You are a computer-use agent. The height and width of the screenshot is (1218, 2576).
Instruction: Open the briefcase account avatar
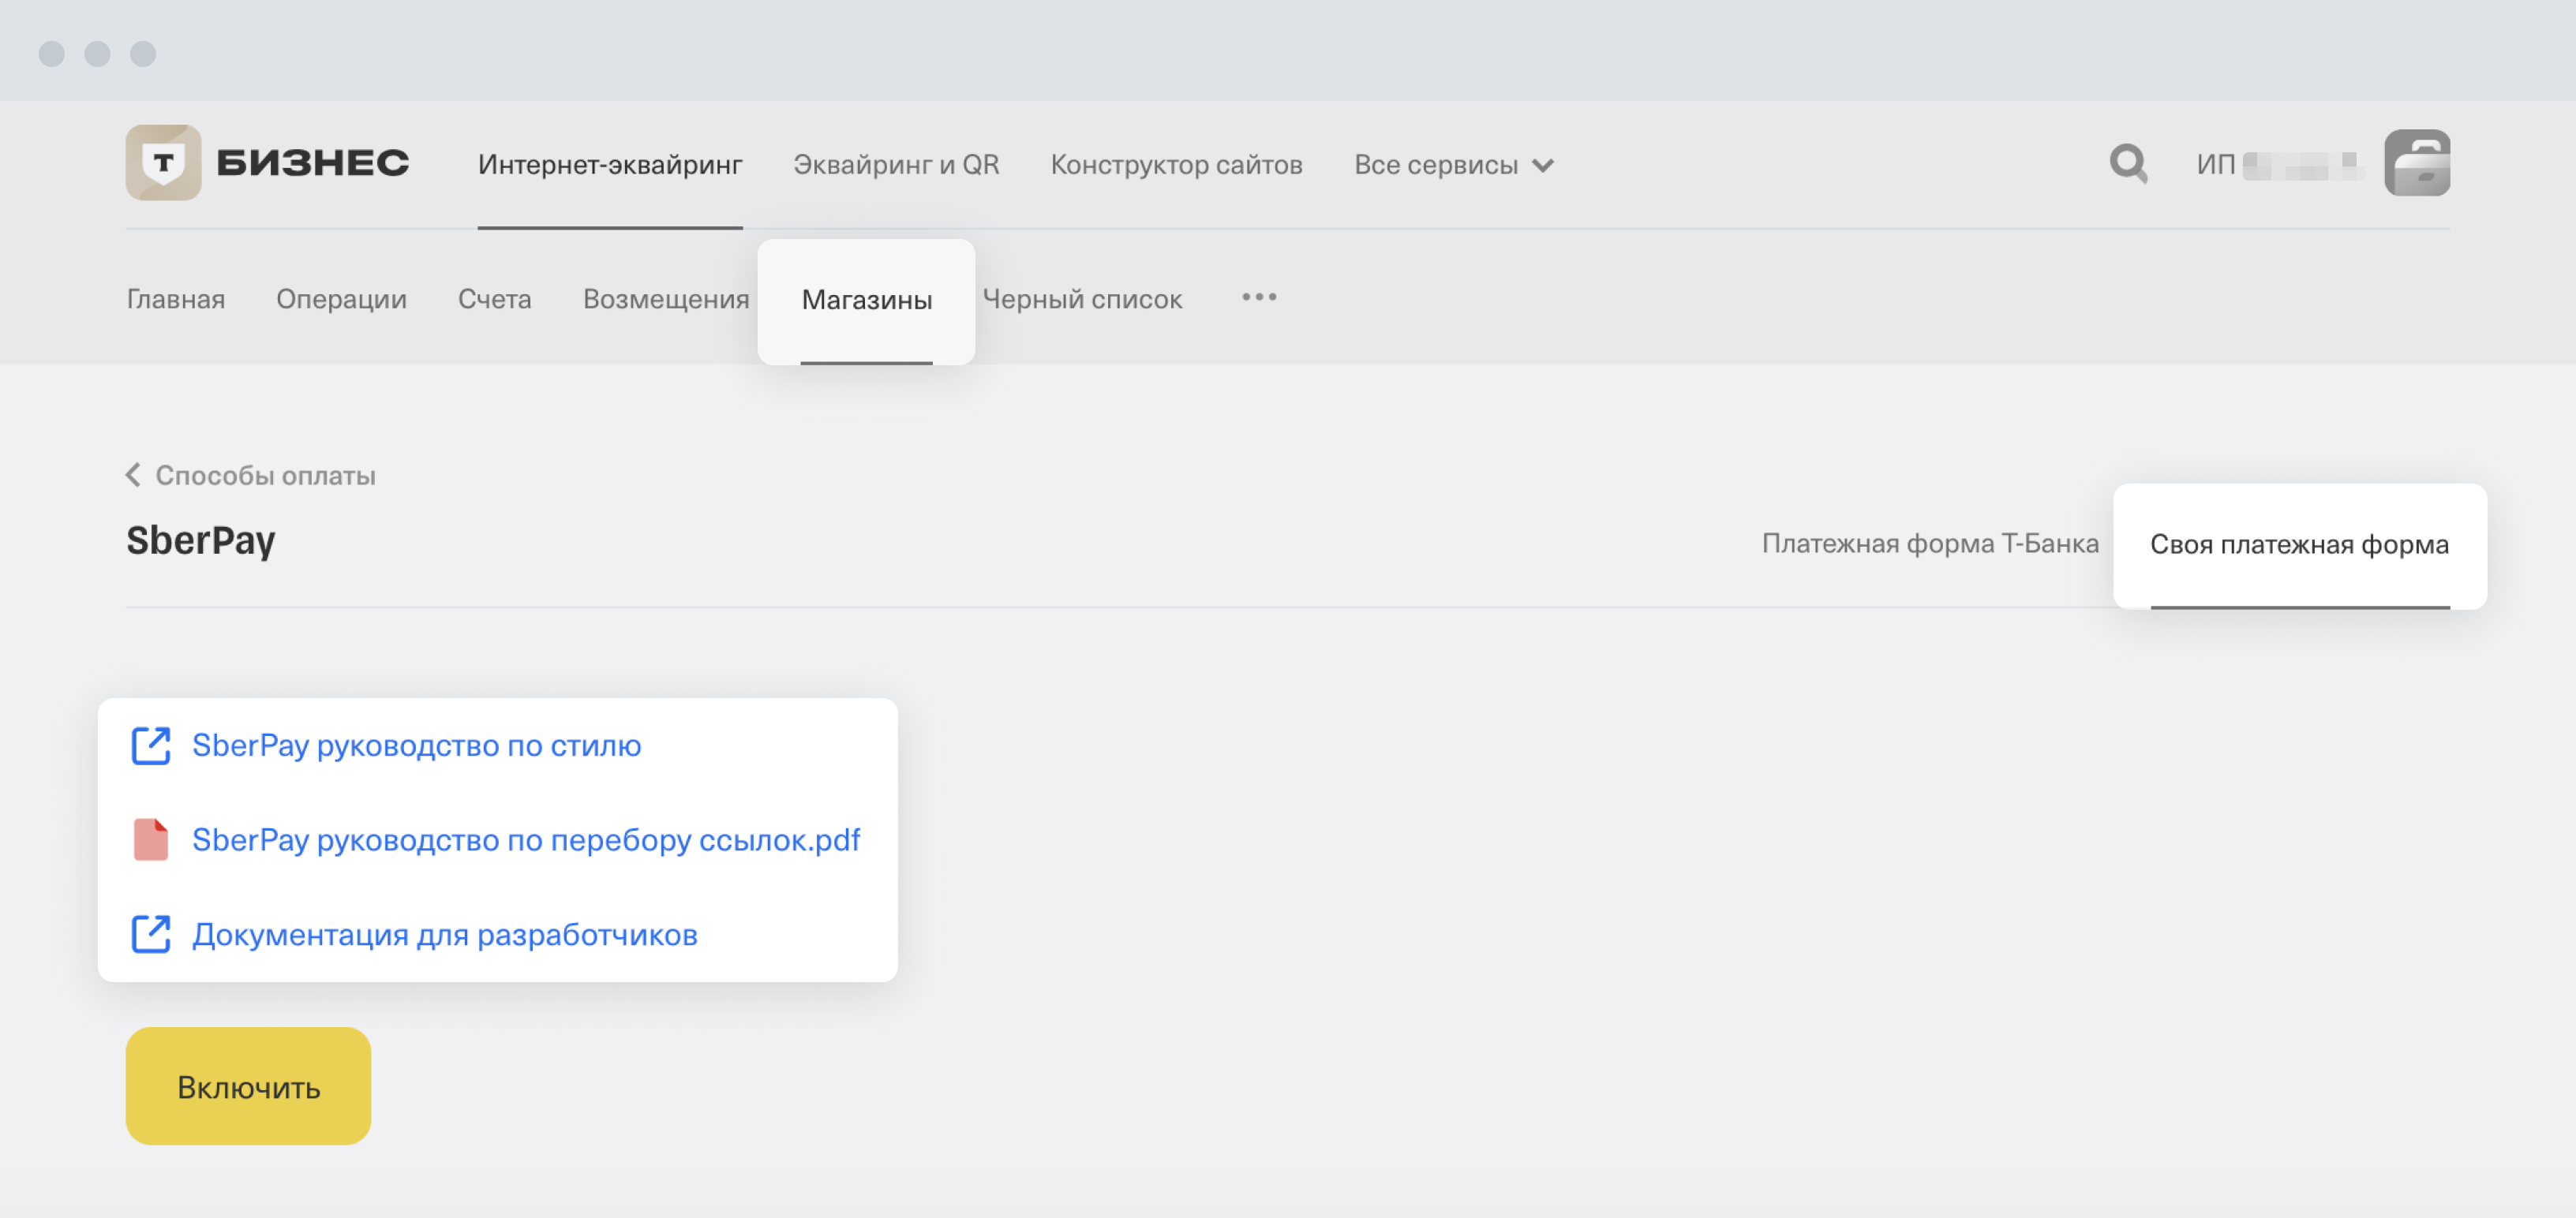[2417, 163]
